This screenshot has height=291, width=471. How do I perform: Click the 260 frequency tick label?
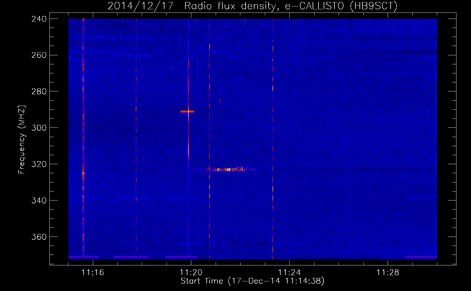[39, 55]
